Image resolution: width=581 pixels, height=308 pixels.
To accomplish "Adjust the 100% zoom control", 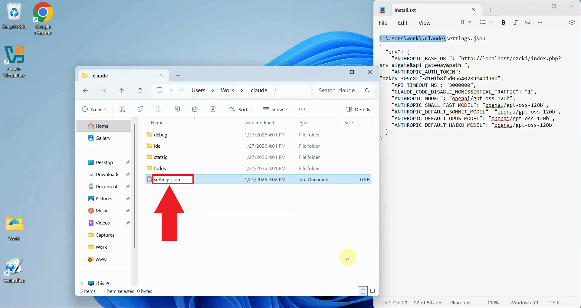I will click(x=493, y=303).
